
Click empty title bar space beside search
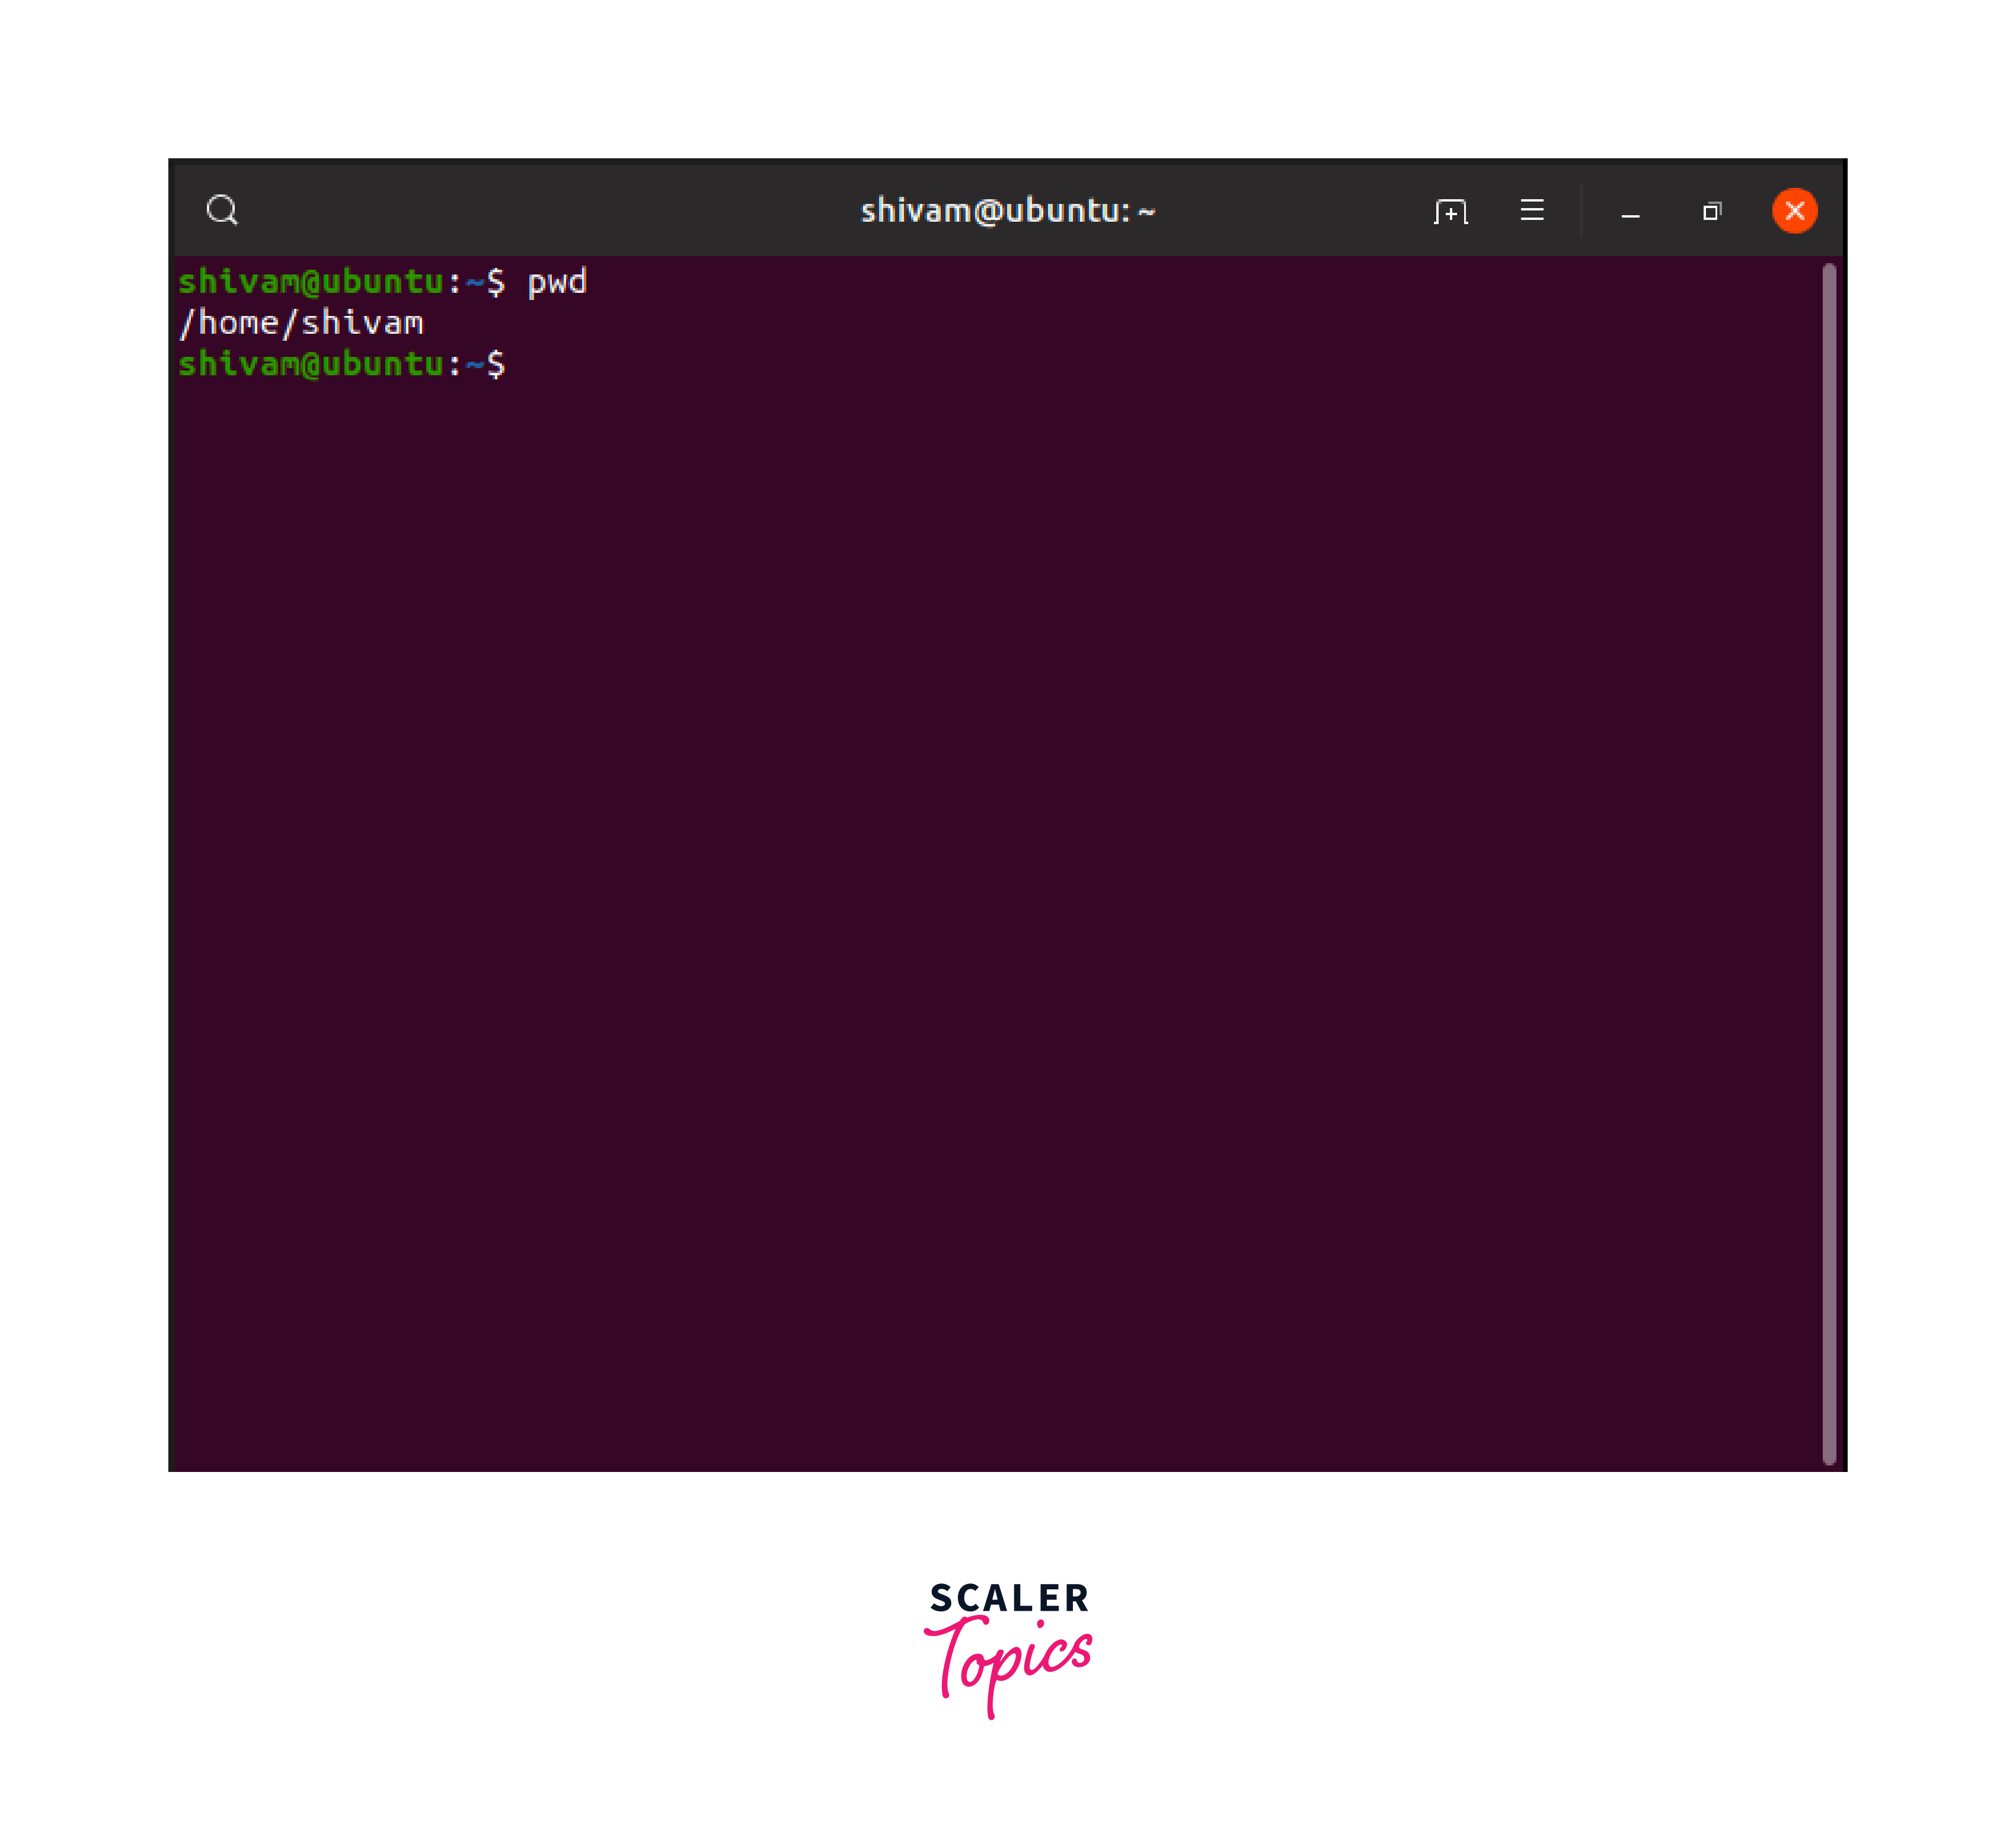500,210
